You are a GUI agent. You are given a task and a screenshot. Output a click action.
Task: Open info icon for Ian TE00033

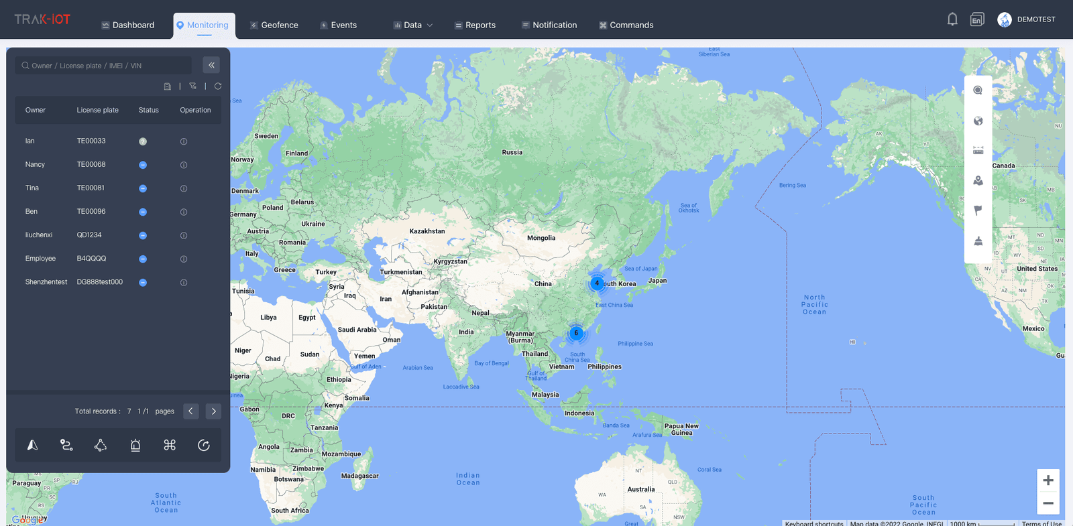[x=184, y=141]
